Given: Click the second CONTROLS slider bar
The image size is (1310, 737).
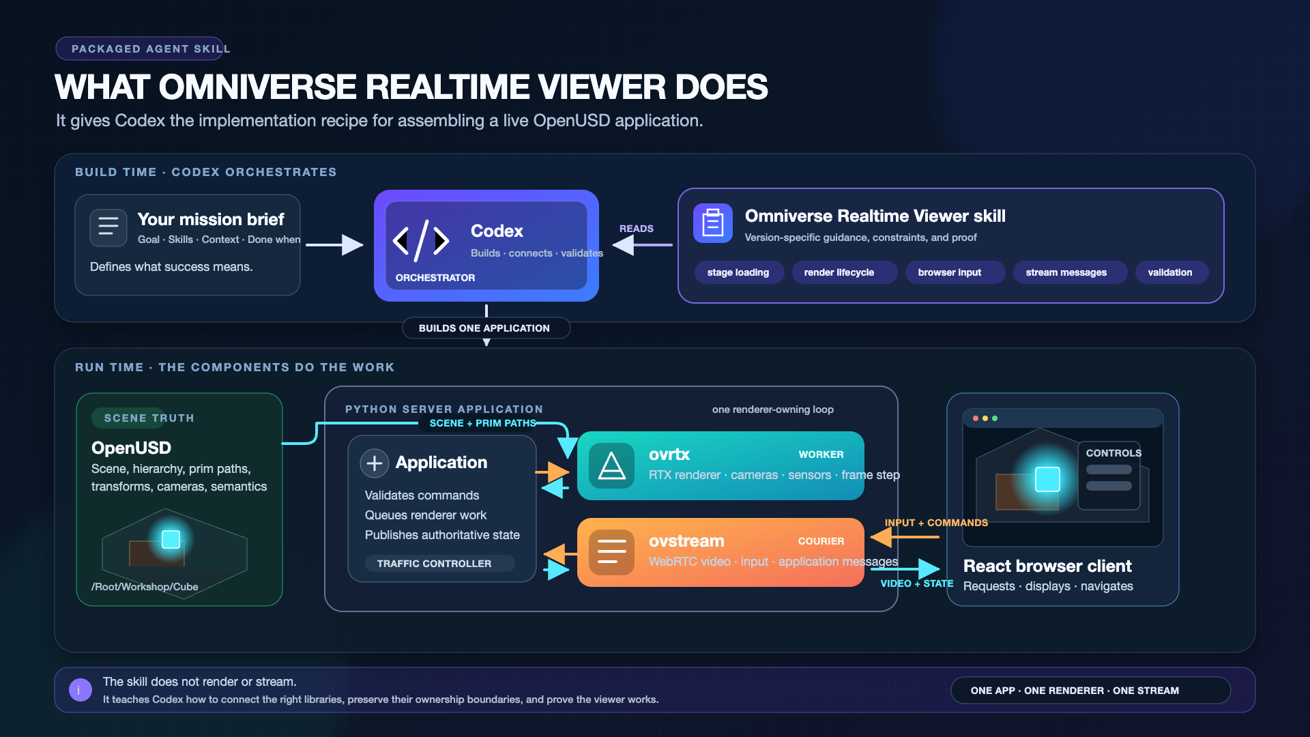Looking at the screenshot, I should pos(1109,486).
